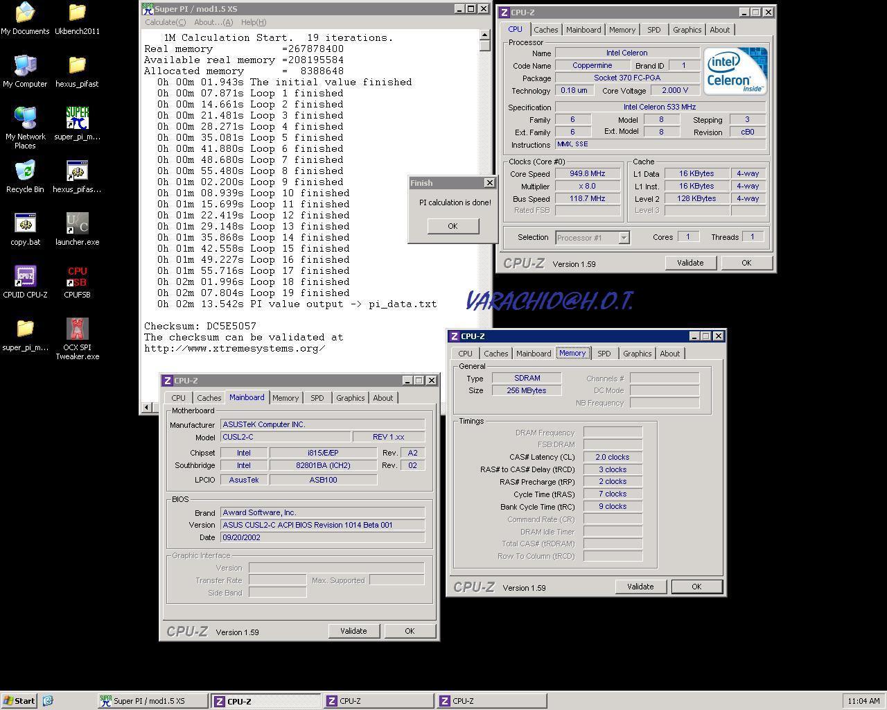This screenshot has height=710, width=887.
Task: Open About tab in top CPU-Z window
Action: pos(719,30)
